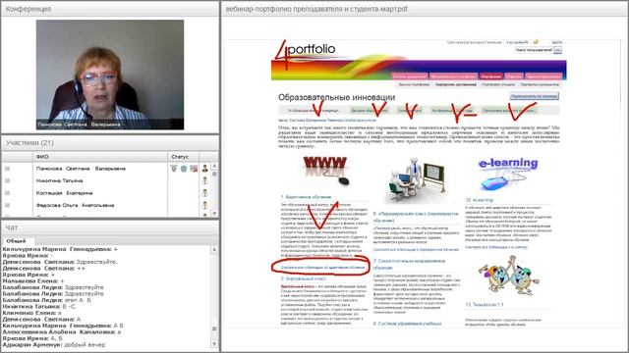Click the presentation status icon for Панюкова Светлана

pos(194,169)
